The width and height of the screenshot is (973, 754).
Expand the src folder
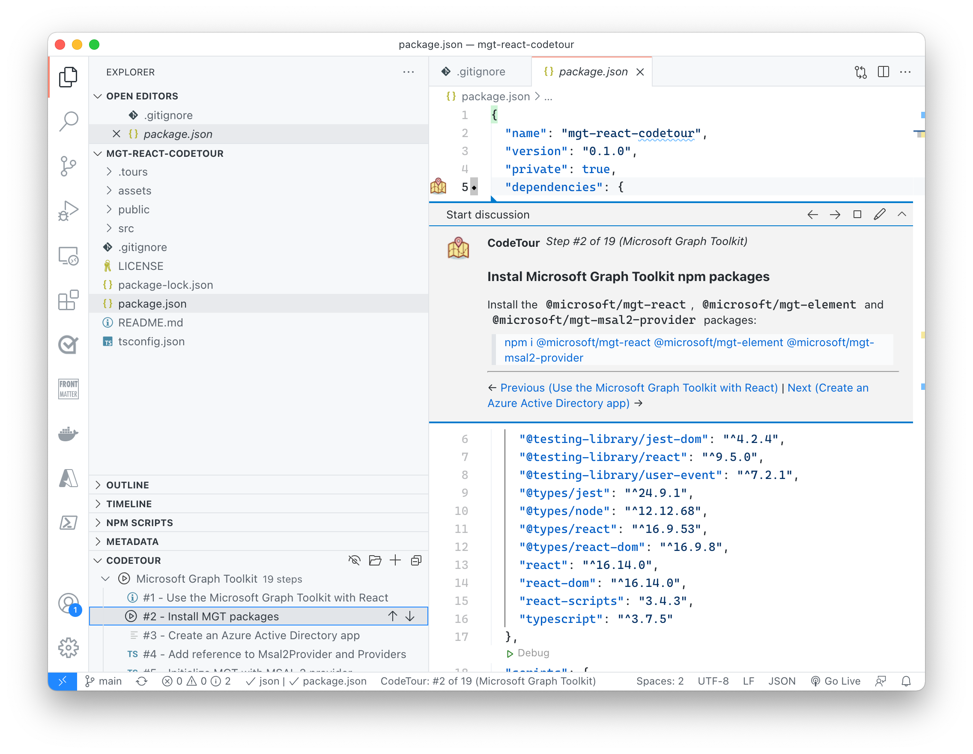point(126,228)
